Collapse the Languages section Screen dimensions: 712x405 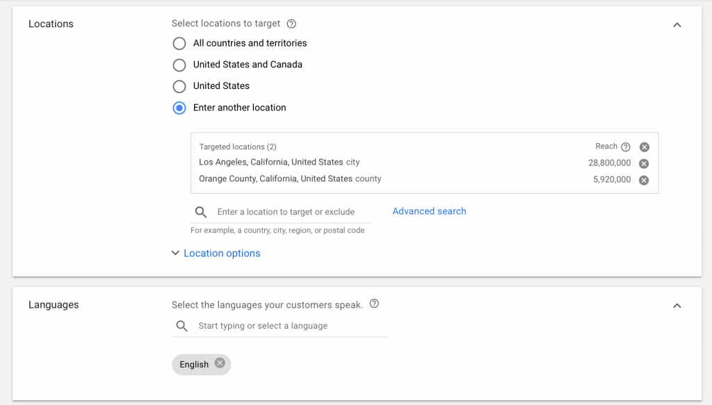[677, 305]
